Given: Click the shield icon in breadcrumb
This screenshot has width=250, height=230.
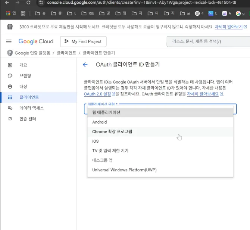Looking at the screenshot, I should (x=10, y=53).
